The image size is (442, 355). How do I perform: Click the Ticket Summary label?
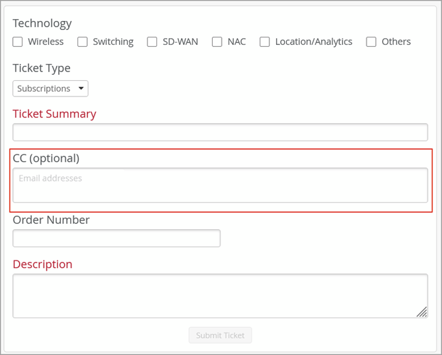click(x=54, y=114)
